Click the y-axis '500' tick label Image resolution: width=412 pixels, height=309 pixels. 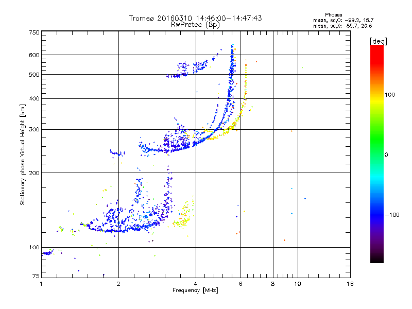34,75
